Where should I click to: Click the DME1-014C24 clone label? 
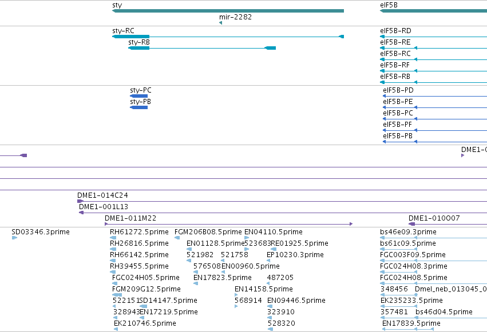coord(102,195)
